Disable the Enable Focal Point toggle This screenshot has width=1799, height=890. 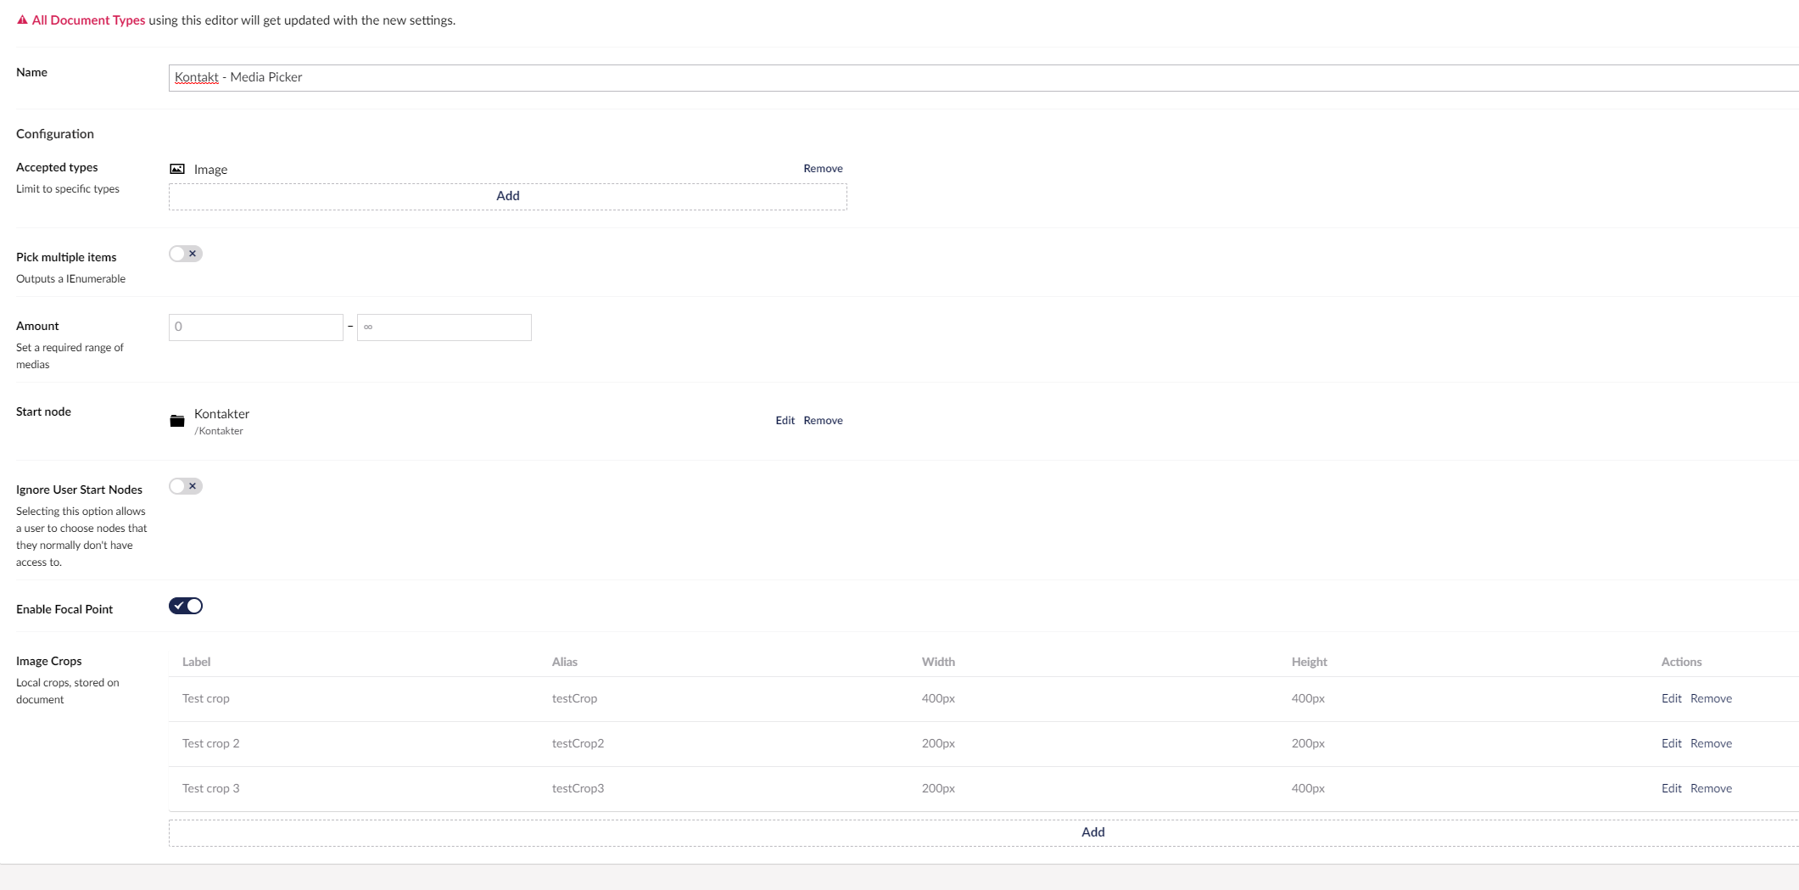click(185, 606)
